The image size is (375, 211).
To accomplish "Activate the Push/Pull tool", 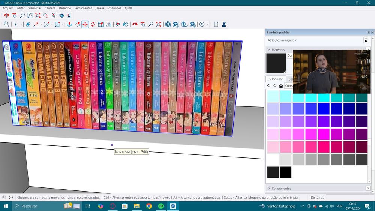I will 69,24.
